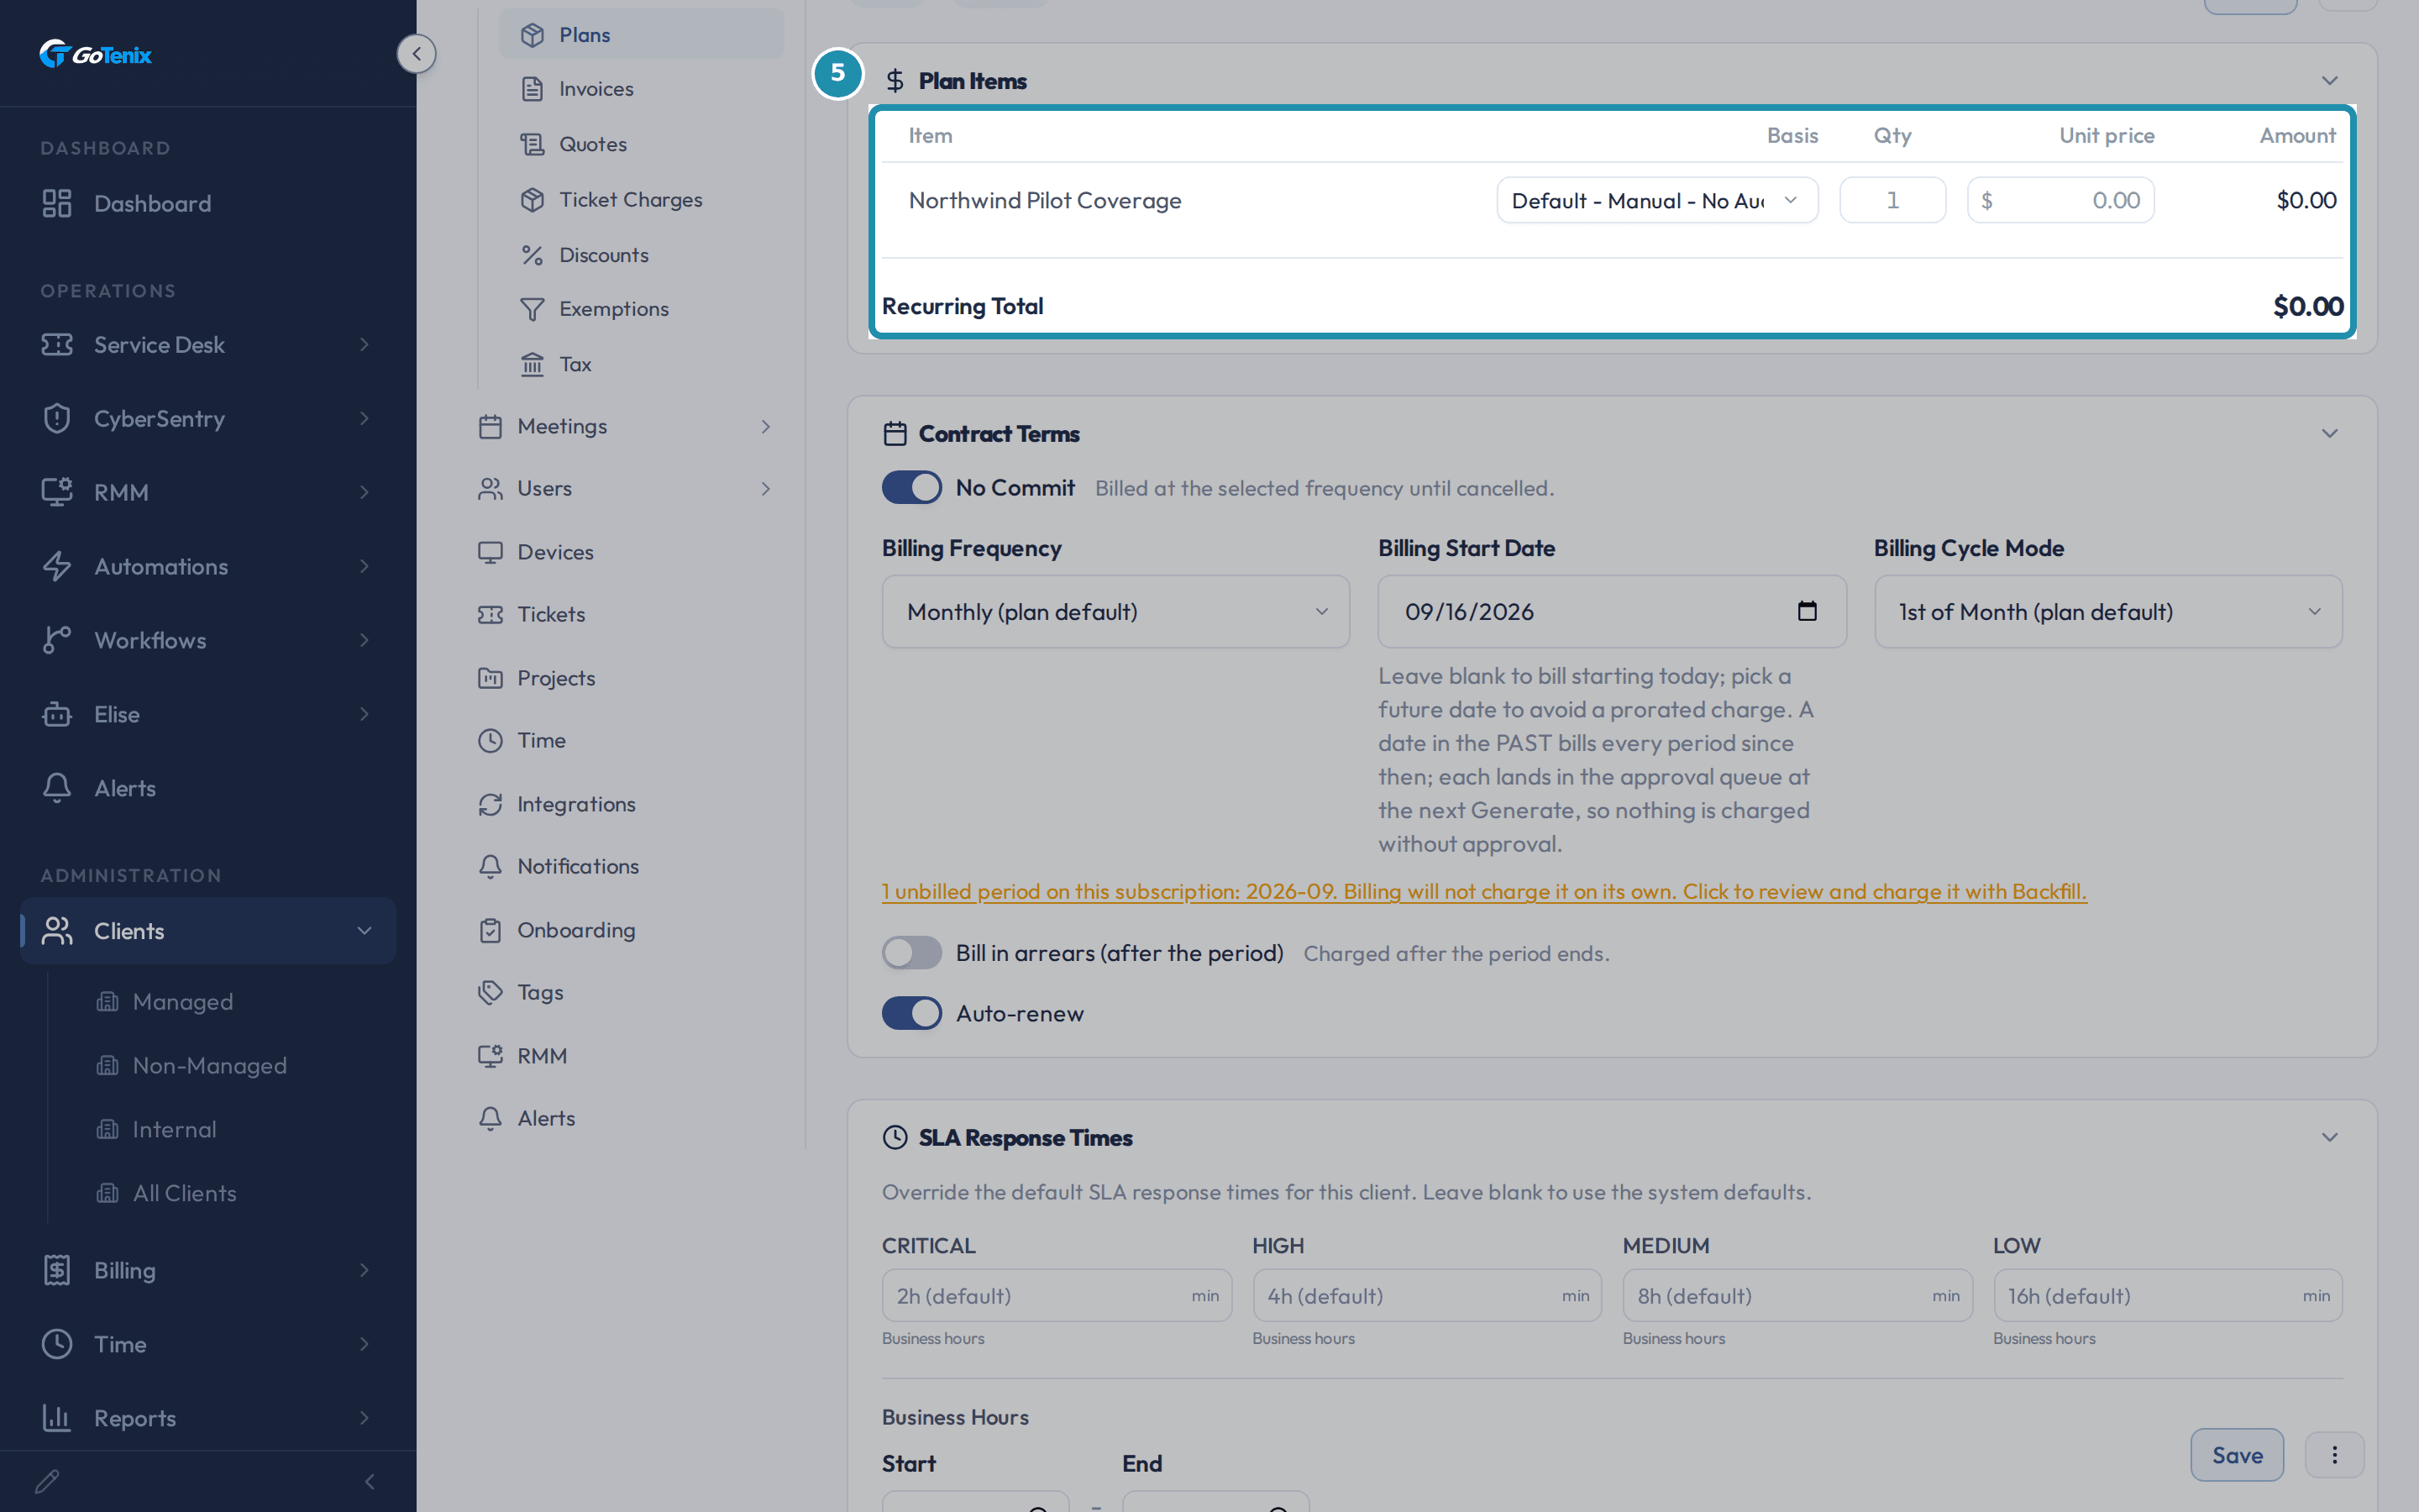The width and height of the screenshot is (2419, 1512).
Task: Open the Billing Cycle Mode dropdown
Action: tap(2107, 611)
